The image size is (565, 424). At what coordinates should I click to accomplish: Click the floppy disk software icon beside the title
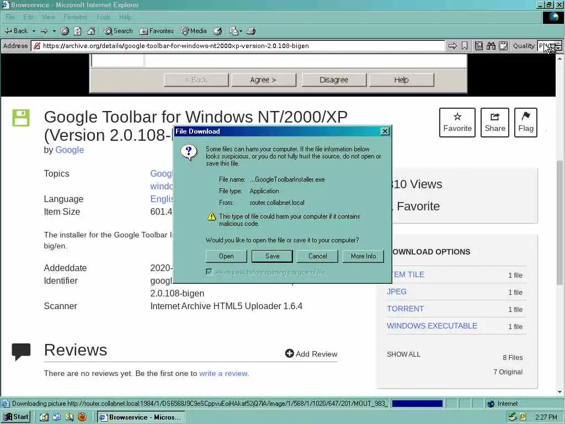(21, 118)
